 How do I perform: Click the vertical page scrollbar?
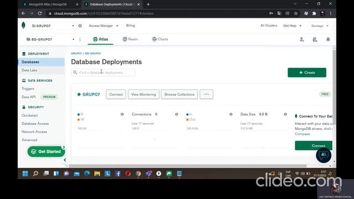(334, 87)
